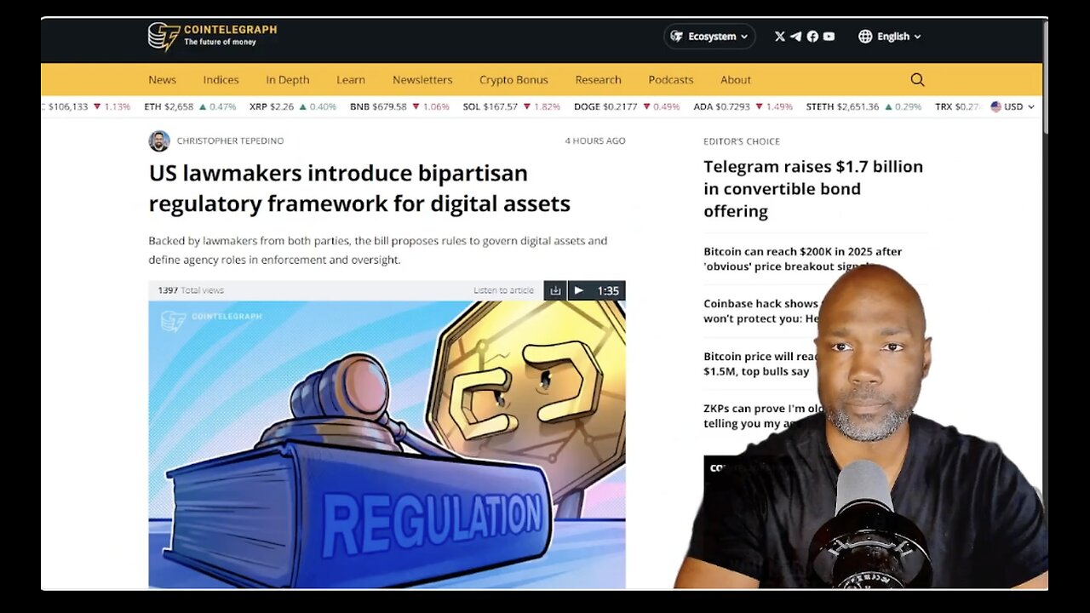The height and width of the screenshot is (613, 1090).
Task: Open the USD currency selector
Action: (1013, 106)
